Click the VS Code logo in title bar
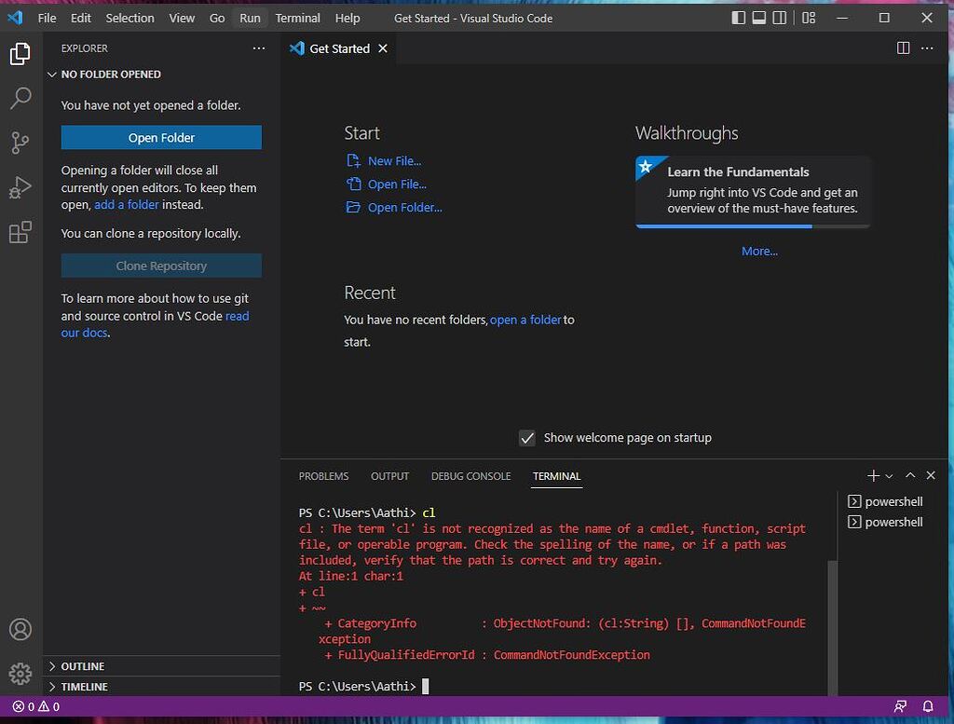Screen dimensions: 954x724 15,18
